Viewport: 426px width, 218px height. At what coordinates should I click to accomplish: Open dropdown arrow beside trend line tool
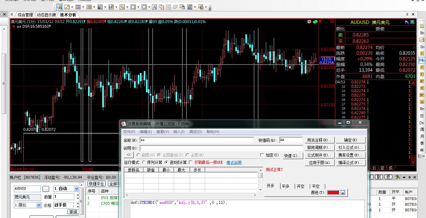click(x=72, y=7)
